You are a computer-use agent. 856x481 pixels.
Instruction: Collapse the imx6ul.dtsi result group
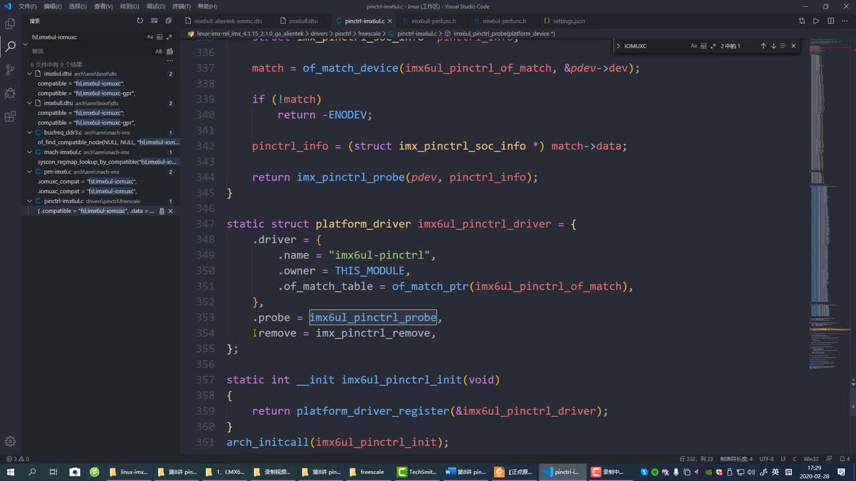[x=29, y=73]
